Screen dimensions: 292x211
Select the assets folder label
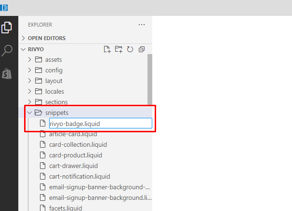pos(53,60)
